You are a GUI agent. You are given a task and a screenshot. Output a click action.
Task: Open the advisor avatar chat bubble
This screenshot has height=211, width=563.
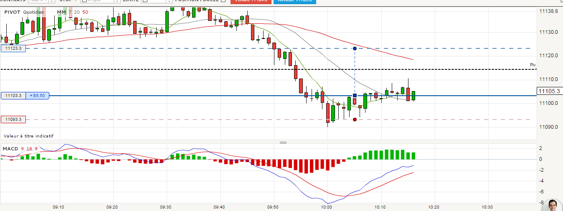pyautogui.click(x=553, y=206)
